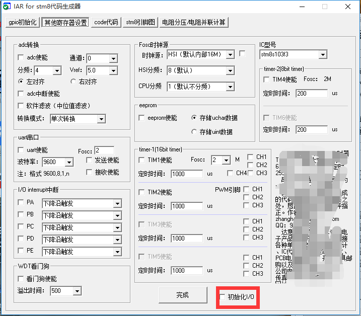Enable adc中断使能 checkbox

coord(21,94)
